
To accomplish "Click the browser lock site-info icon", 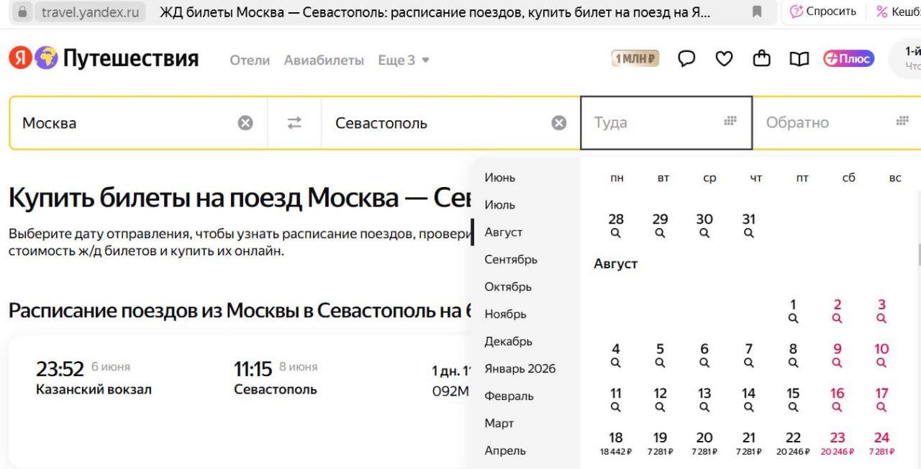I will tap(22, 12).
